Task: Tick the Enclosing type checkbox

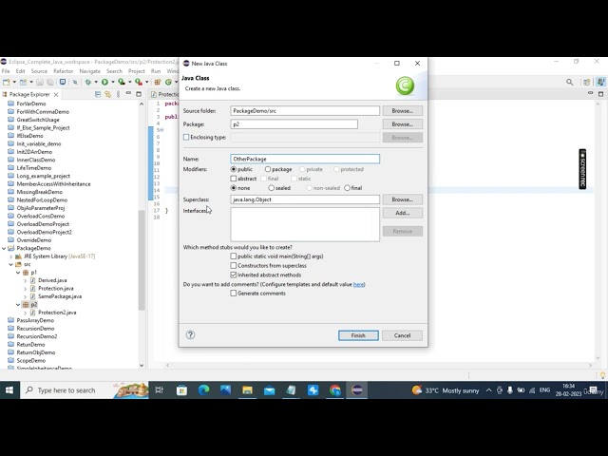Action: pyautogui.click(x=186, y=137)
